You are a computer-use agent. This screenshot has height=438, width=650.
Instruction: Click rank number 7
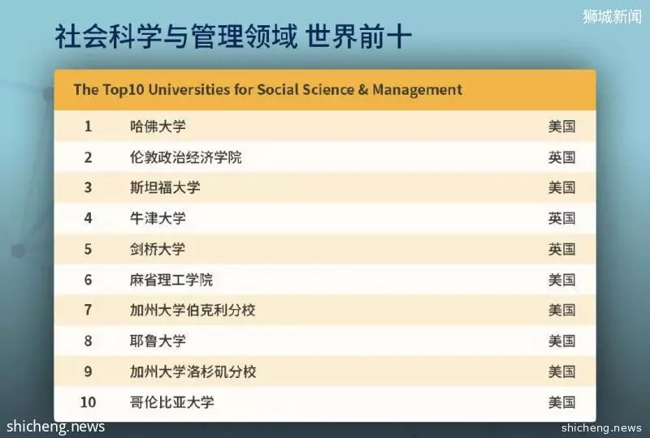pos(88,310)
